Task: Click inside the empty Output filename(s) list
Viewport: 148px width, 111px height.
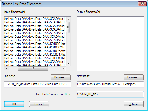Action: click(110, 44)
